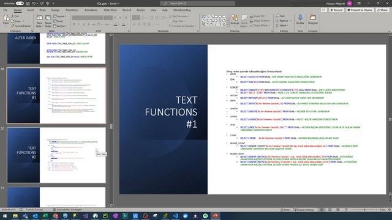Open the Shape Outline dropdown

click(x=260, y=21)
